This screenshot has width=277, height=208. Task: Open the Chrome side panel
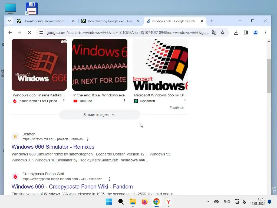246,32
